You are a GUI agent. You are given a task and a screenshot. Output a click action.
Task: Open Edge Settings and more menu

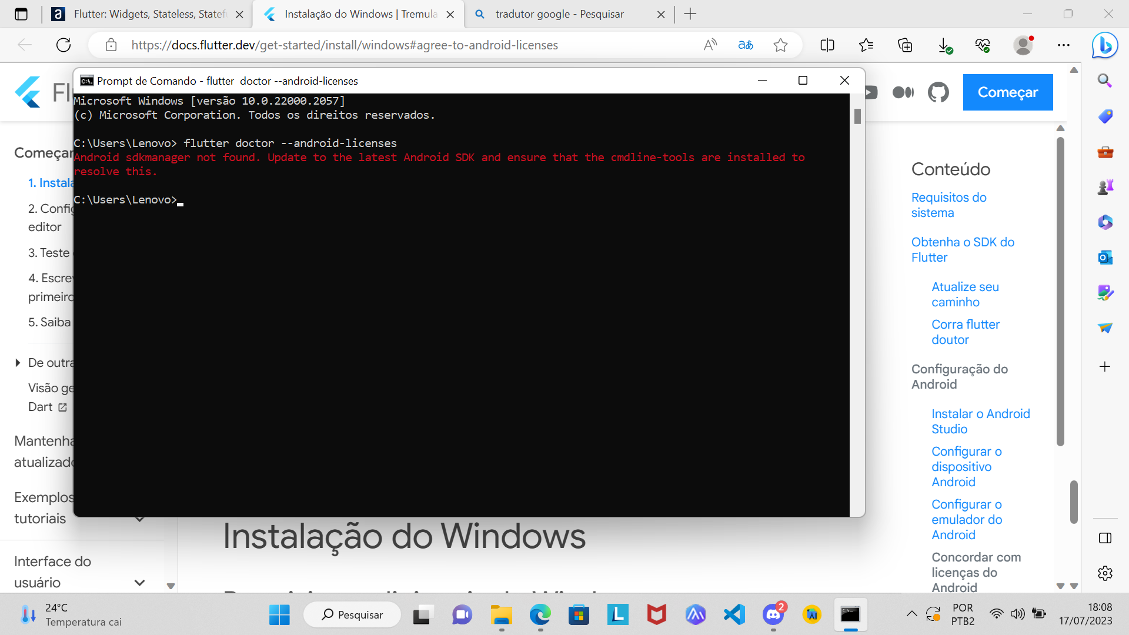click(x=1064, y=45)
